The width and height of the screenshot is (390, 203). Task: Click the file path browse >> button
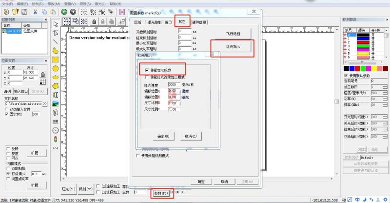(45, 103)
